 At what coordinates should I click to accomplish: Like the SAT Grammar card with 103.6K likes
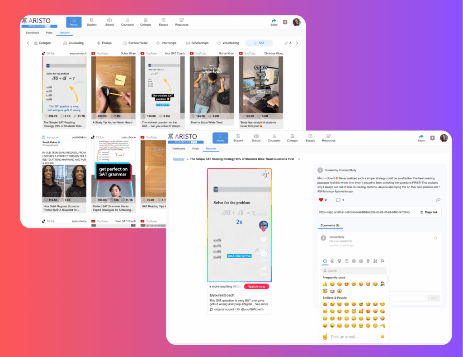coord(96,200)
